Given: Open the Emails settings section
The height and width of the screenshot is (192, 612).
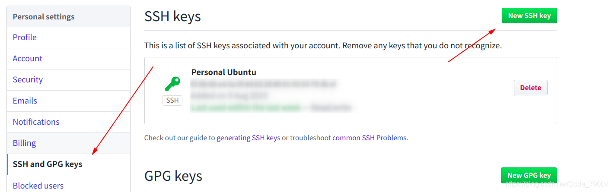Looking at the screenshot, I should tap(25, 101).
